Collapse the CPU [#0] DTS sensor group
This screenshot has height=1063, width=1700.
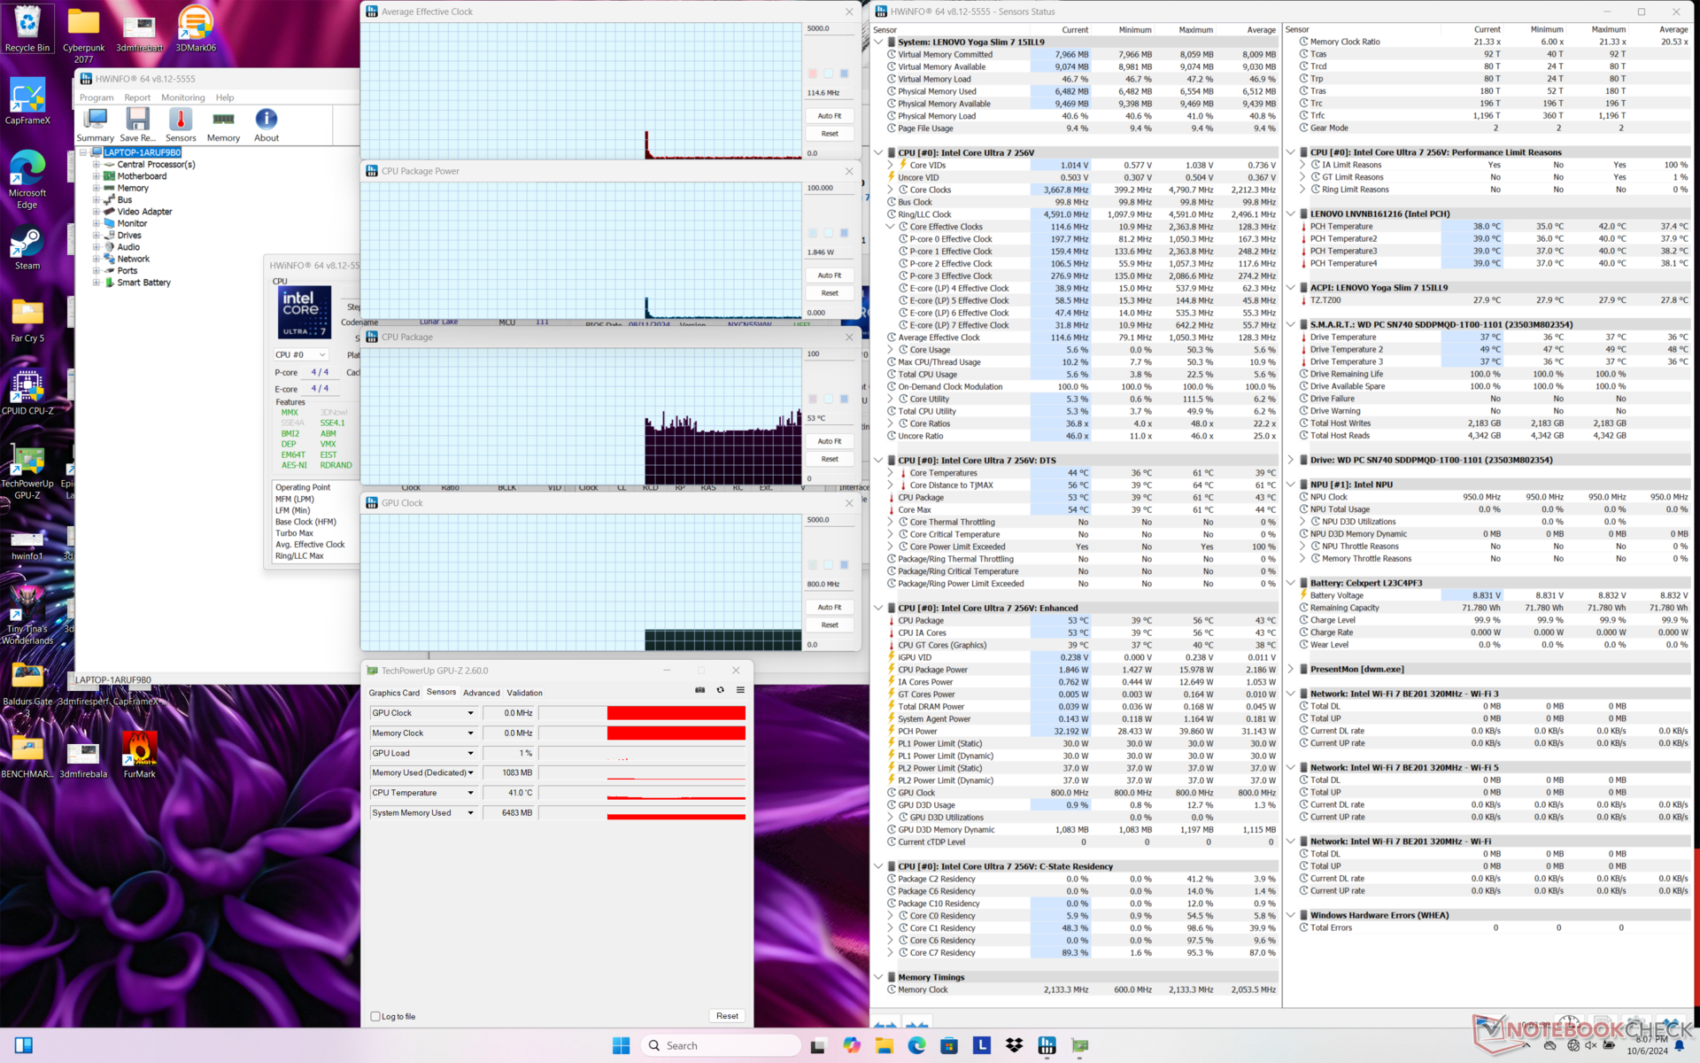click(878, 460)
